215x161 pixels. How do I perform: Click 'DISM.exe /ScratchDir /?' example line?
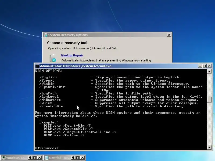68,129
